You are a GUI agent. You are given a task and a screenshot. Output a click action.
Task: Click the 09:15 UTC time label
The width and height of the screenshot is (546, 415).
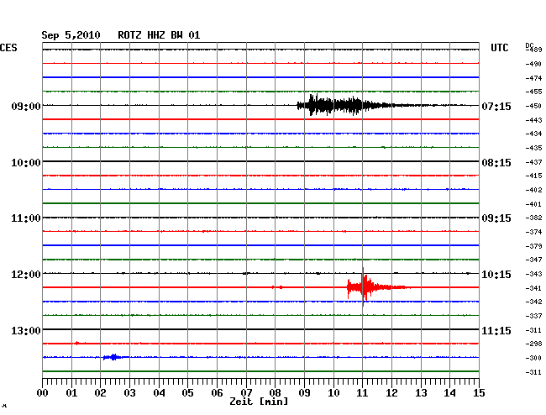pos(496,218)
